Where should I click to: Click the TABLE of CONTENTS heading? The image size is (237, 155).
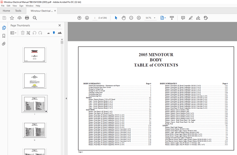(x=156, y=65)
